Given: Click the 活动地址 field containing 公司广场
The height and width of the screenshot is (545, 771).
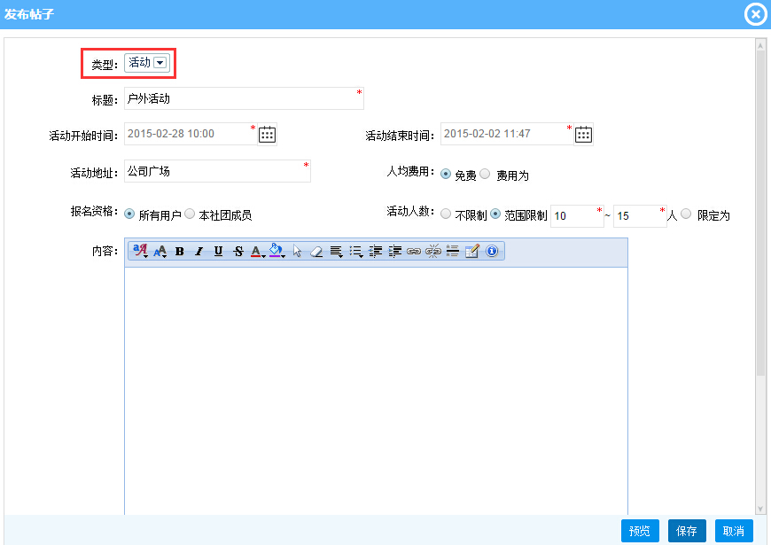Looking at the screenshot, I should coord(217,171).
